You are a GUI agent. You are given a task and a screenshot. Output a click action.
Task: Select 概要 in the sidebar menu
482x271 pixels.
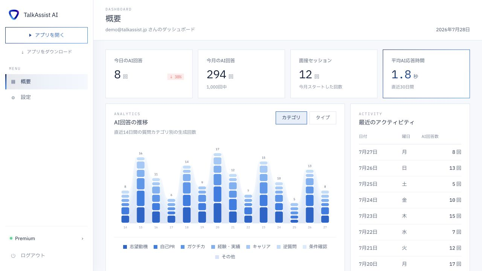(x=46, y=82)
